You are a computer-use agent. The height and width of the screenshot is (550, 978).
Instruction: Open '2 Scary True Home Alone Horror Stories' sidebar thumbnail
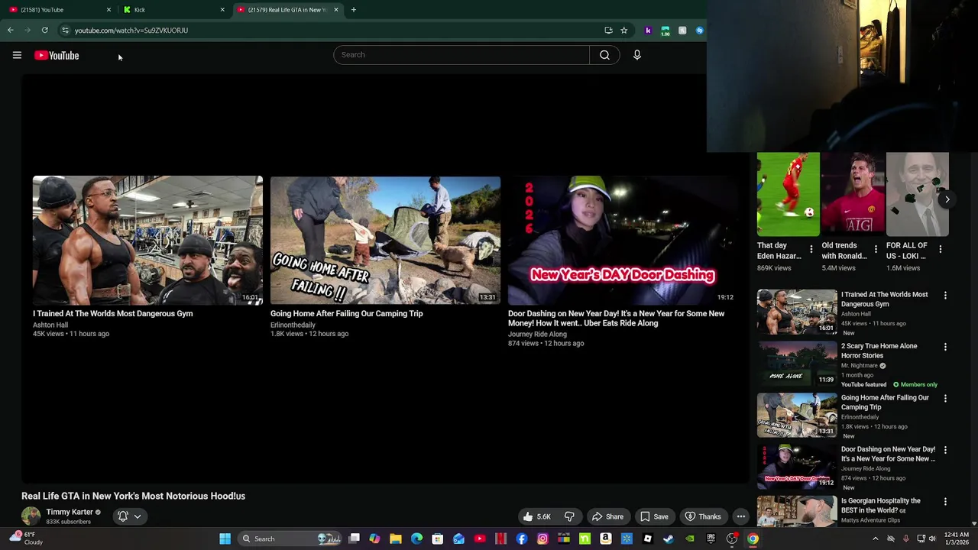797,363
